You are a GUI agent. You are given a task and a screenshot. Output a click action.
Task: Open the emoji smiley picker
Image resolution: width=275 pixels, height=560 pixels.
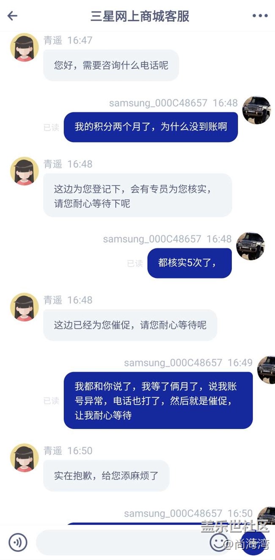click(219, 542)
